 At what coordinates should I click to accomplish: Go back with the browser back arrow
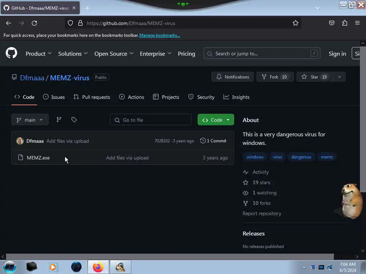point(9,23)
